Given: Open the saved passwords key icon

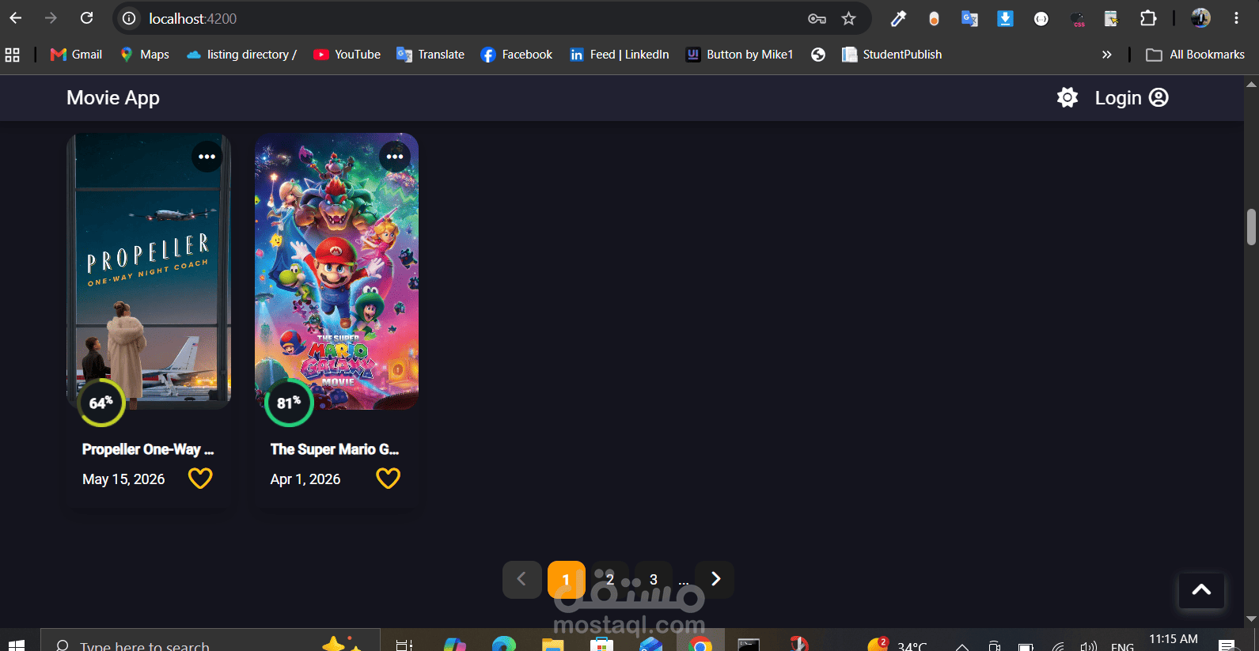Looking at the screenshot, I should 817,18.
